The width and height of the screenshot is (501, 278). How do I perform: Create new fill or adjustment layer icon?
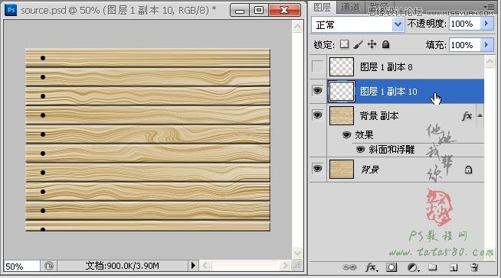[413, 267]
